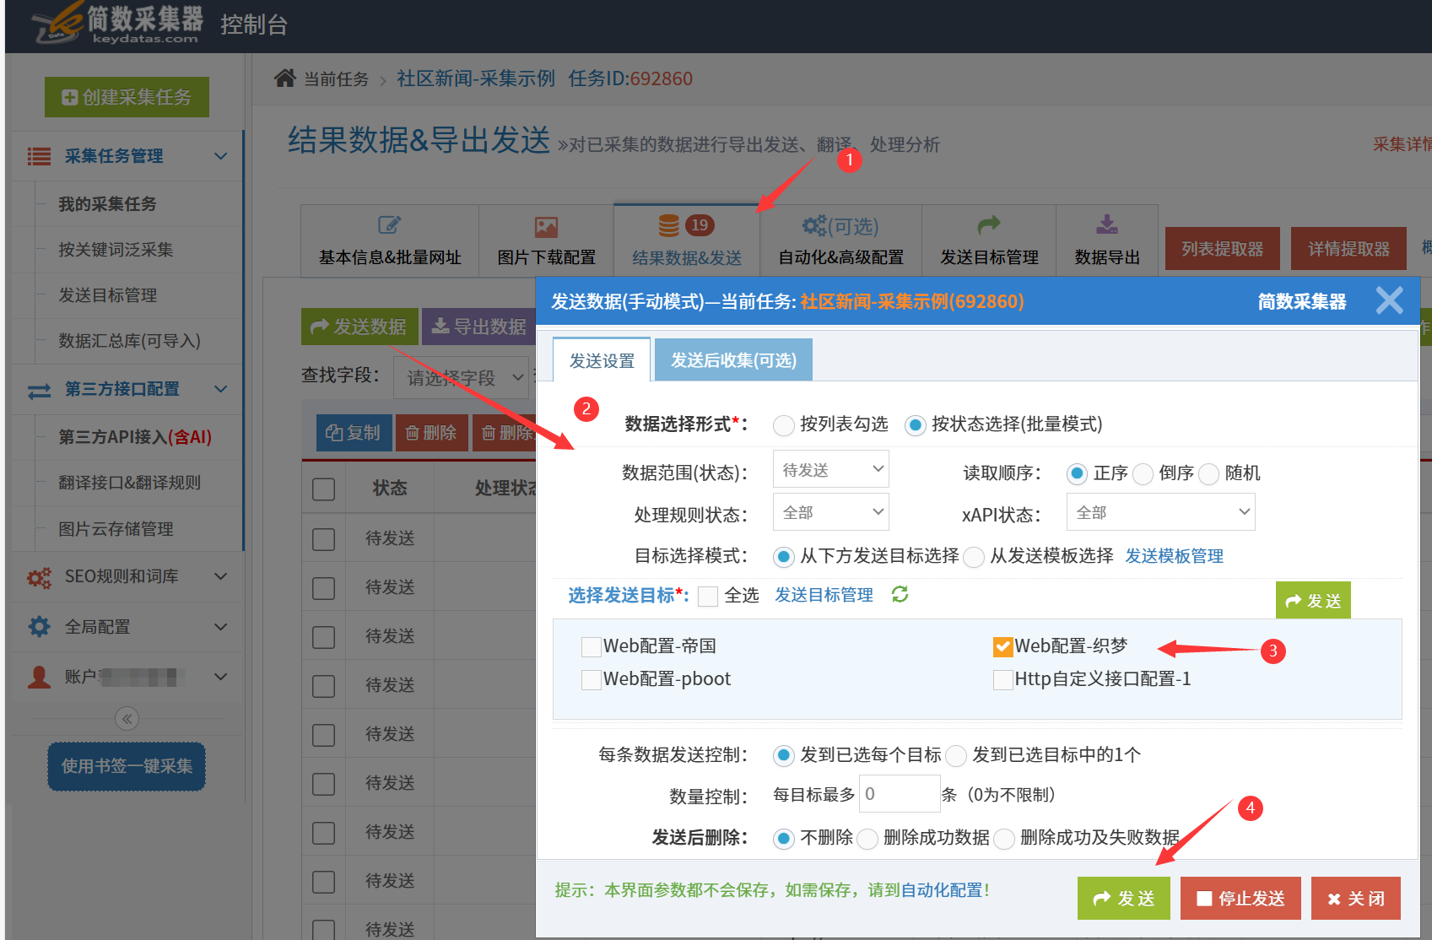Check the Http自定义接口配置-1 target
The width and height of the screenshot is (1432, 940).
point(1003,680)
